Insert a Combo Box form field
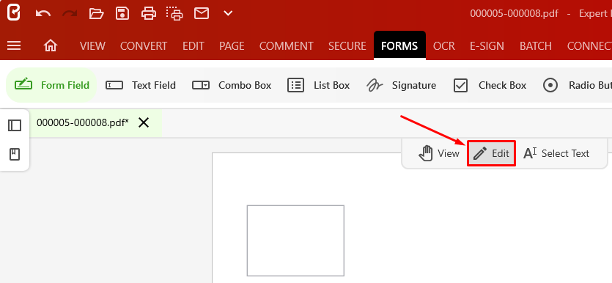 232,85
